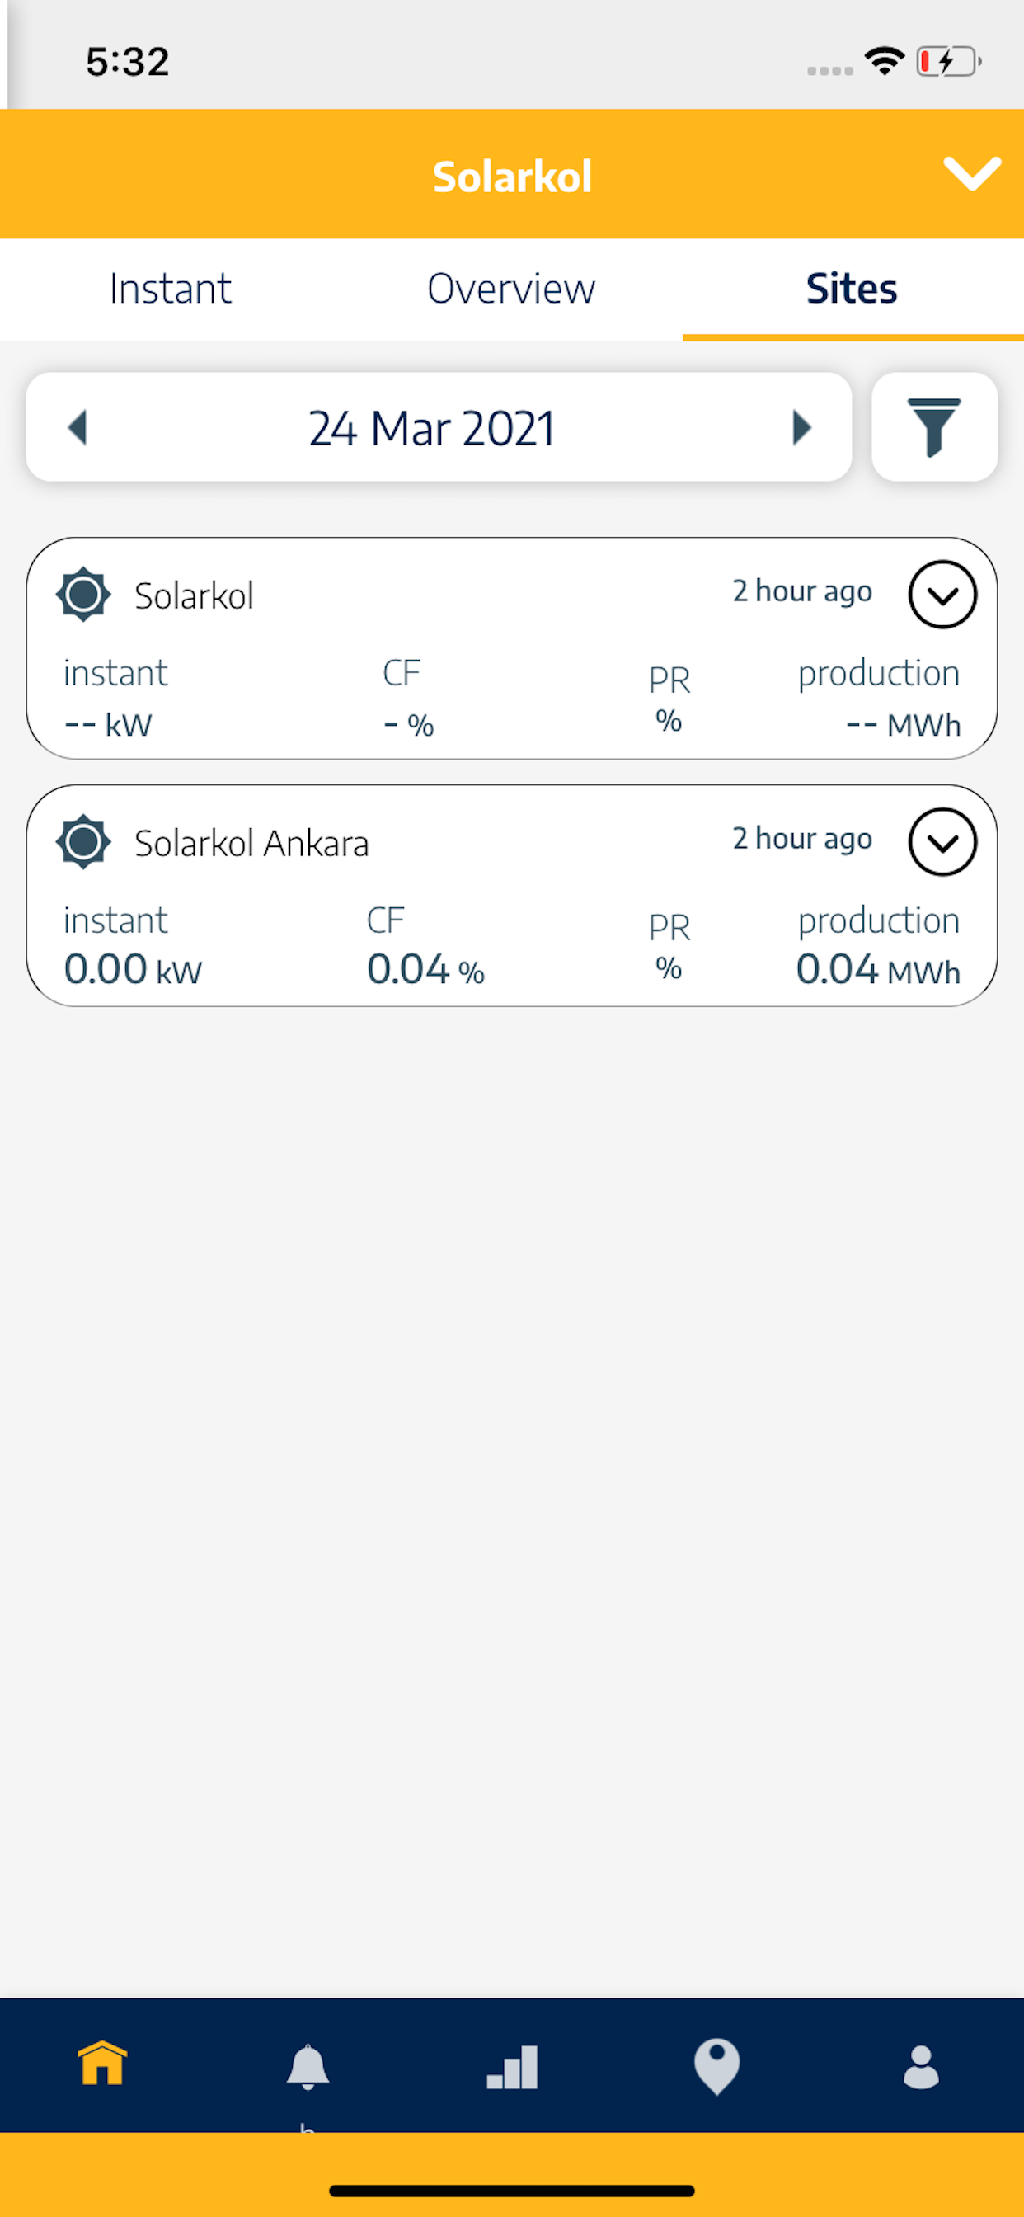Switch to the Overview tab

pos(511,289)
